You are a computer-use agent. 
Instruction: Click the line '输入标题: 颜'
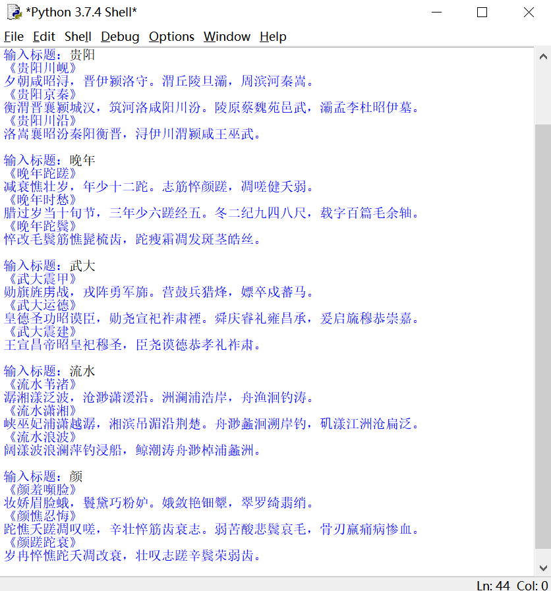coord(43,477)
